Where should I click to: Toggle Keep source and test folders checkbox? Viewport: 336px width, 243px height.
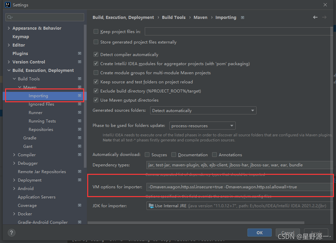pos(96,82)
